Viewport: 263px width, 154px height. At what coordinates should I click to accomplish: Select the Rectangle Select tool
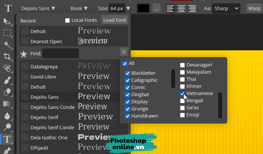click(x=7, y=33)
